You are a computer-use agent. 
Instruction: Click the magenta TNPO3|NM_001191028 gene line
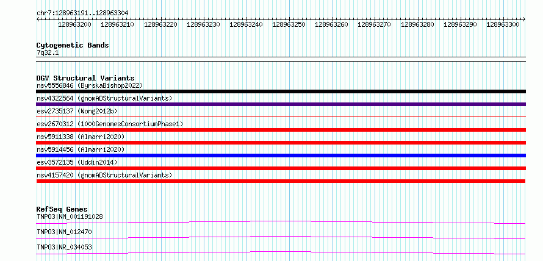[281, 222]
